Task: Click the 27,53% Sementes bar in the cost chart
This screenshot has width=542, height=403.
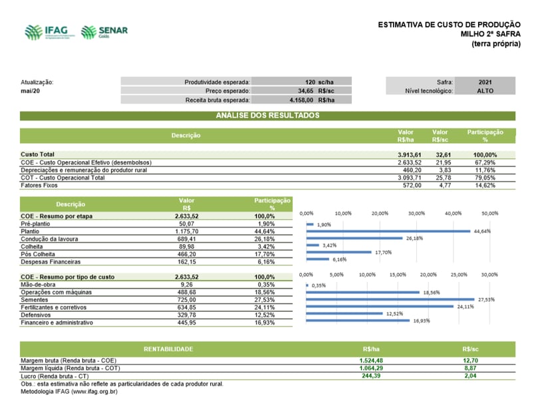Action: (x=389, y=300)
